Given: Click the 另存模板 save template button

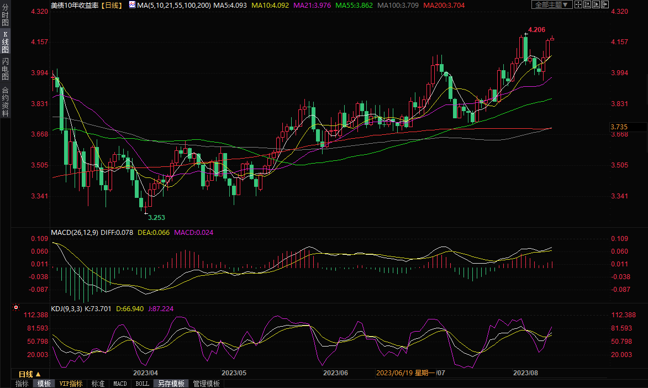Looking at the screenshot, I should pos(171,384).
